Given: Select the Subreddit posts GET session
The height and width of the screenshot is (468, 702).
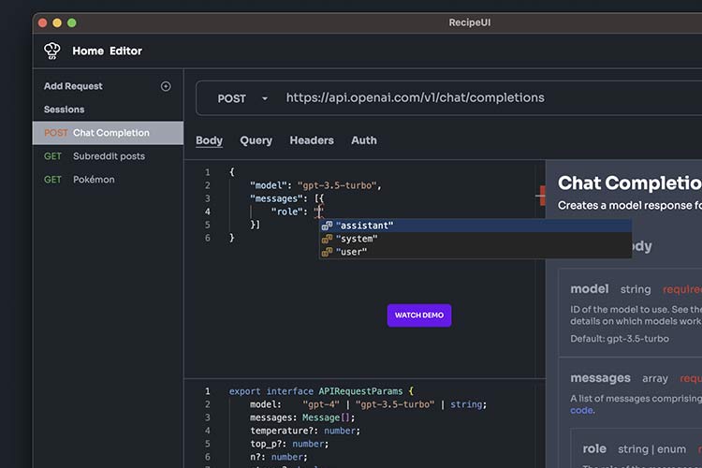Looking at the screenshot, I should (x=109, y=156).
